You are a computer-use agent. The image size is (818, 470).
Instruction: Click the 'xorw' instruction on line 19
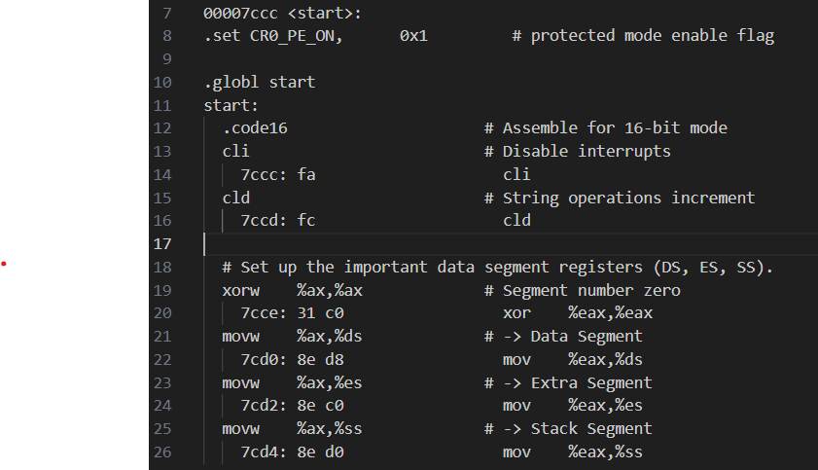240,290
